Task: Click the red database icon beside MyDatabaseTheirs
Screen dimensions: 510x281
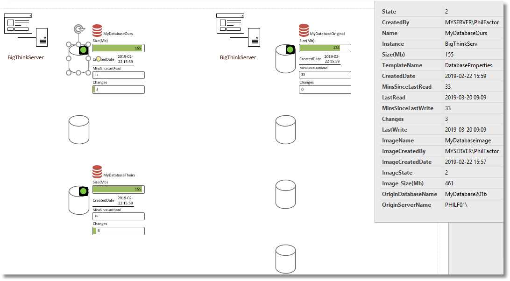Action: point(97,172)
